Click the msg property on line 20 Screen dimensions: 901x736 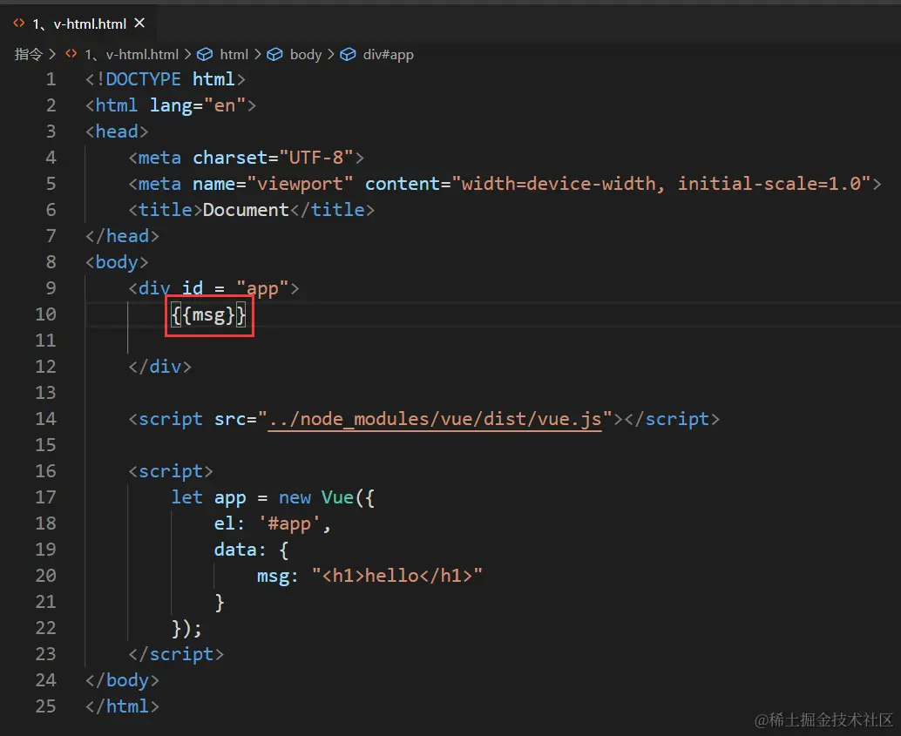pos(273,576)
